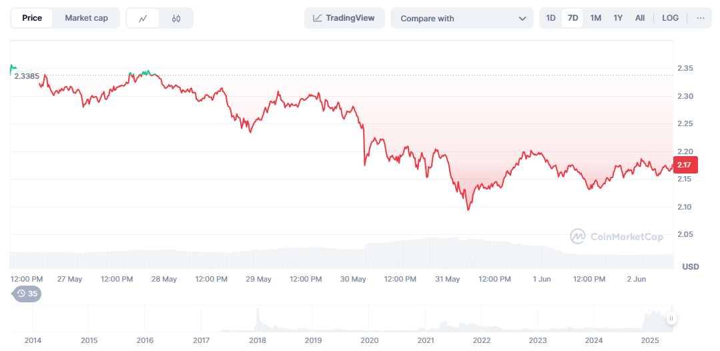The height and width of the screenshot is (351, 720).
Task: Click the pause handle on range navigator
Action: point(671,319)
